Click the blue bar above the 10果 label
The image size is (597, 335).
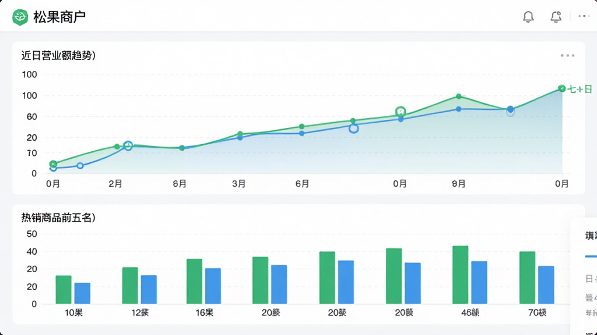pos(82,293)
